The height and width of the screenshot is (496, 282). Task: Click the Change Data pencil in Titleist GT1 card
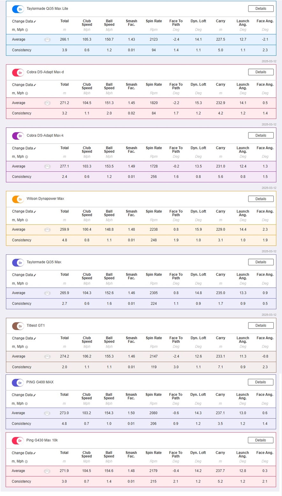click(x=35, y=338)
